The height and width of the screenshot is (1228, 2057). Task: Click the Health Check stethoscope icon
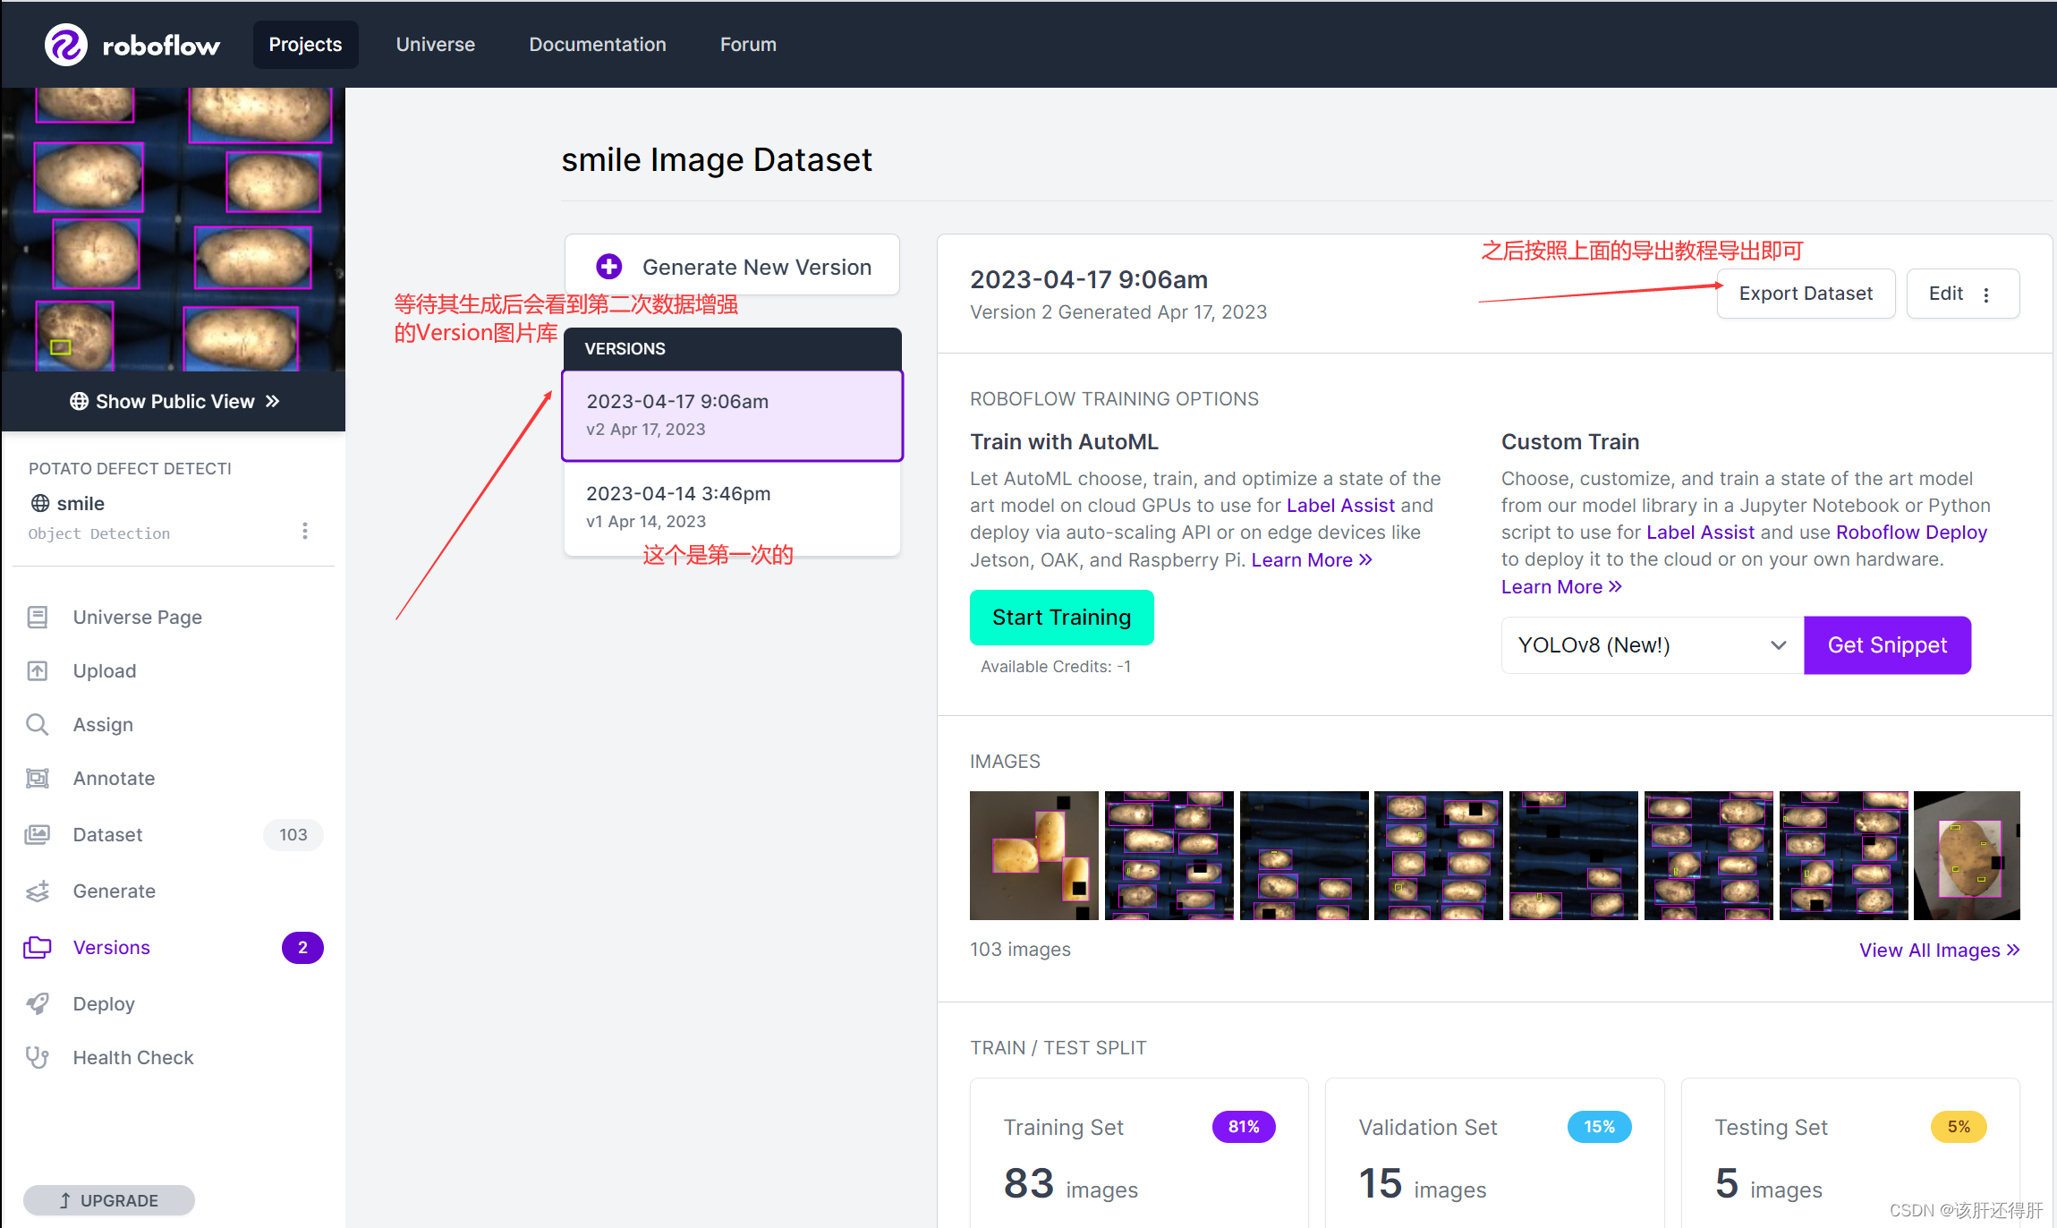(38, 1057)
